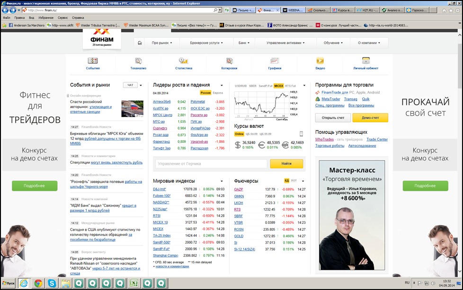
Task: Open Google Chrome from the taskbar
Action: [x=38, y=283]
